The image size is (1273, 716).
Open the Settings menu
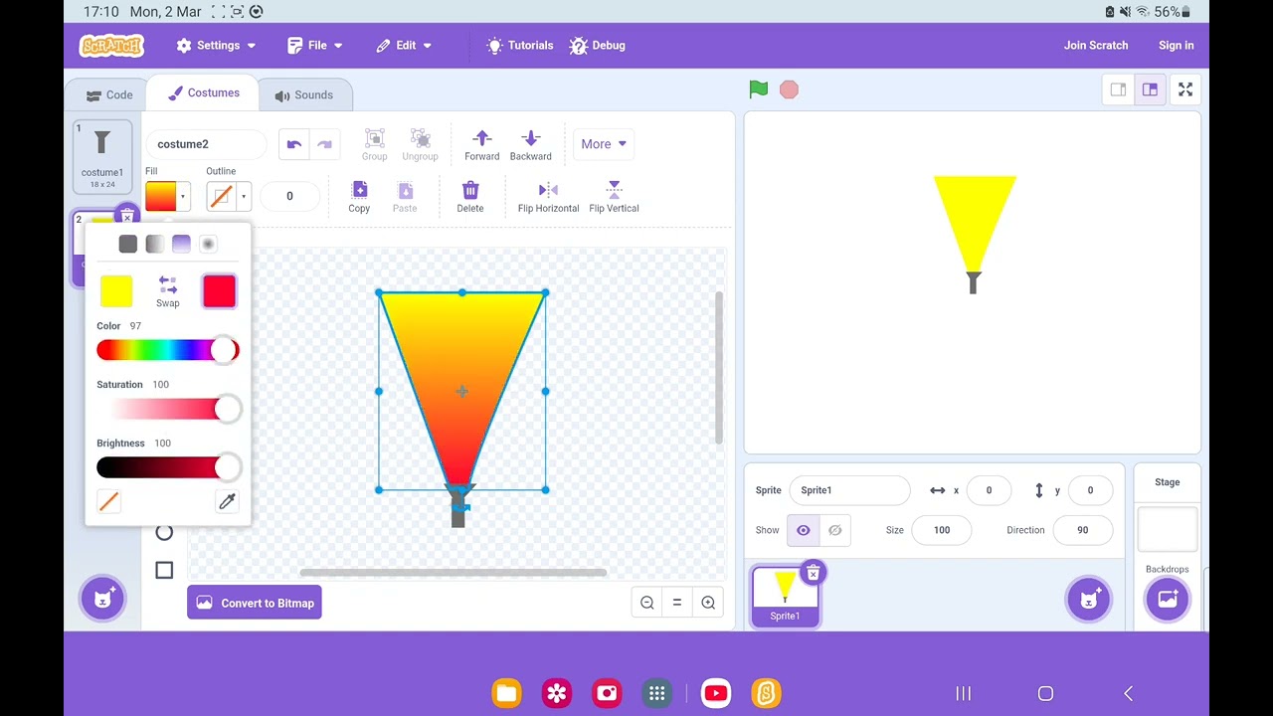click(x=216, y=46)
